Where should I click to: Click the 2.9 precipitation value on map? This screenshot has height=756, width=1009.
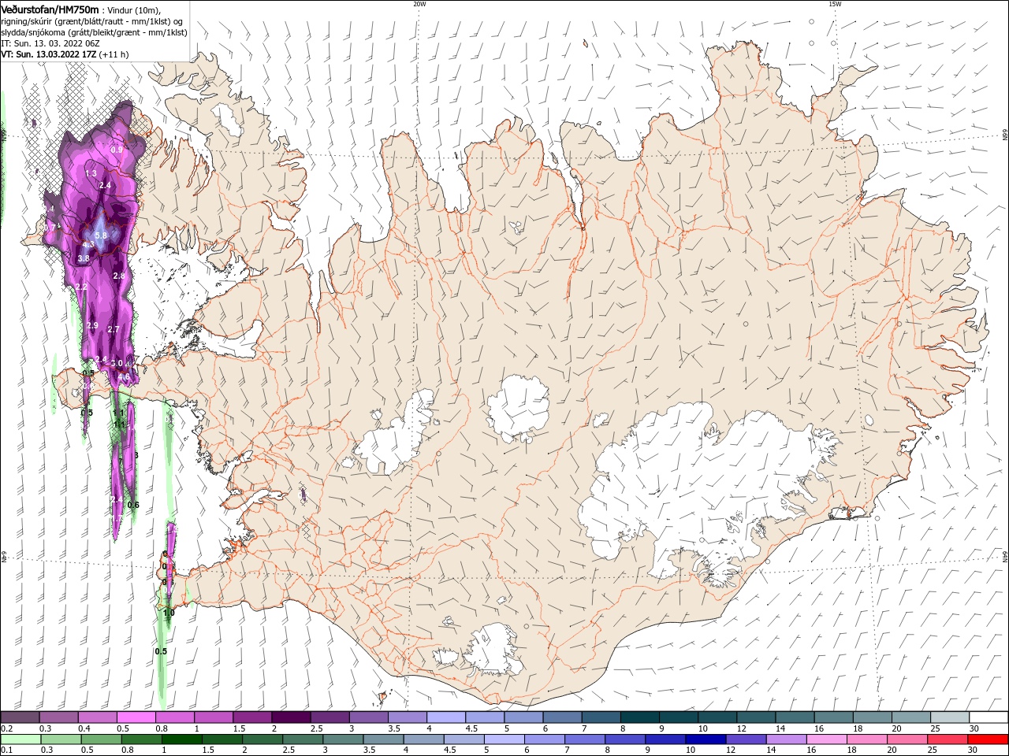coord(92,325)
